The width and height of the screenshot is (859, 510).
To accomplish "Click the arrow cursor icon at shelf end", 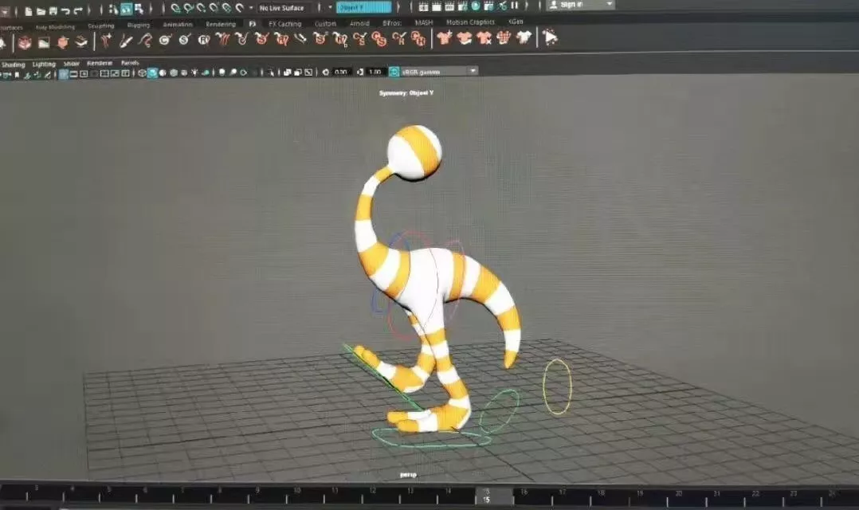I will pyautogui.click(x=550, y=37).
